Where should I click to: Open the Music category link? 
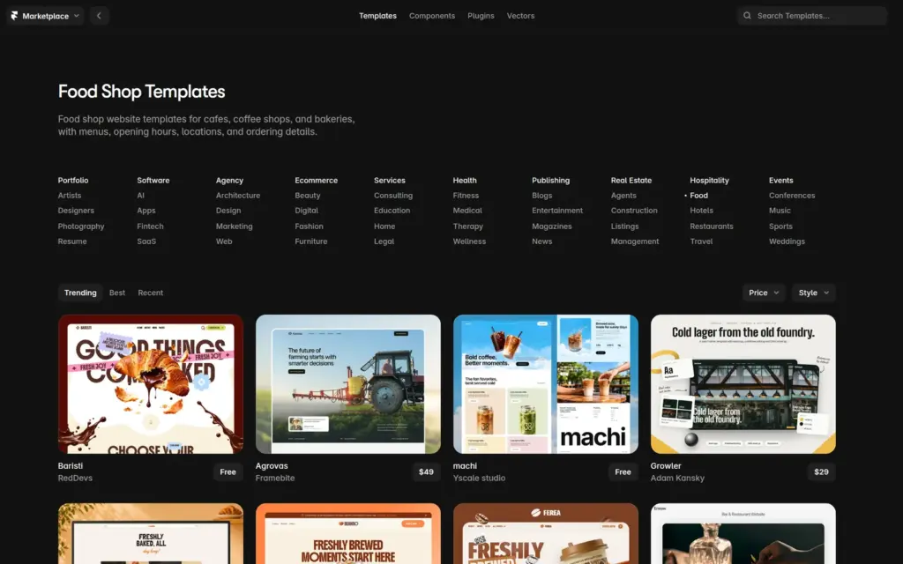(780, 210)
